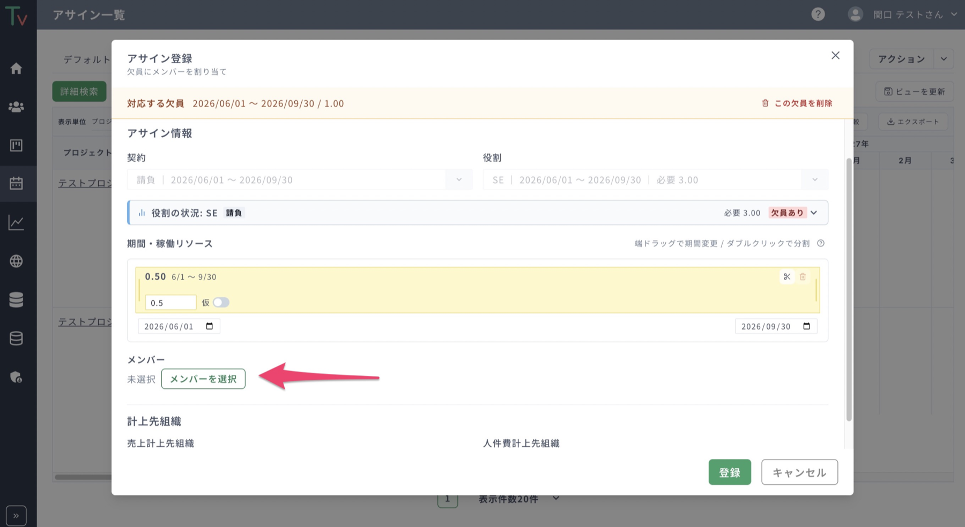Image resolution: width=965 pixels, height=527 pixels.
Task: Click the 2月 column header behind dialog
Action: [905, 161]
